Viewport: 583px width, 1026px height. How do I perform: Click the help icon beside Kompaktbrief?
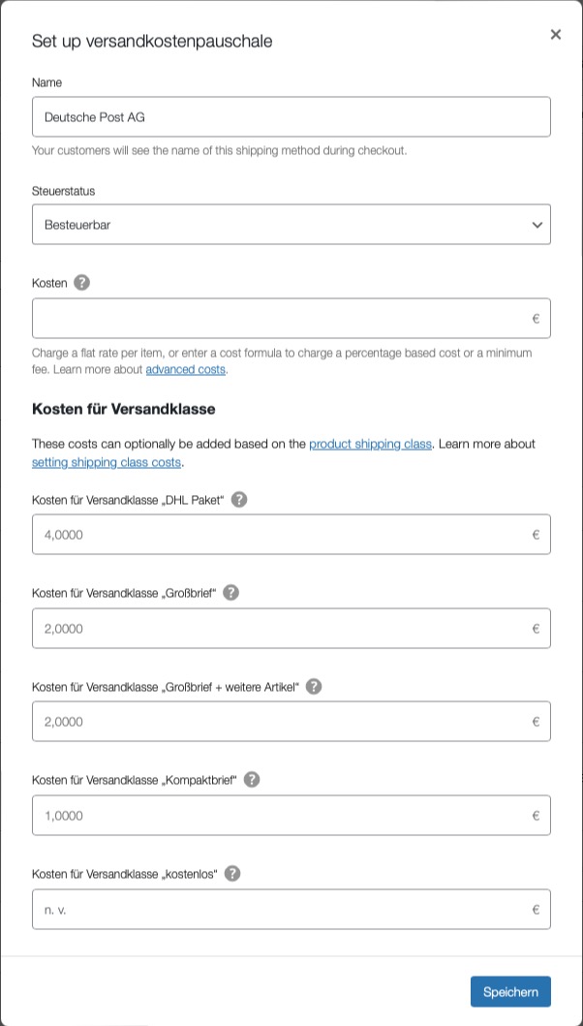pyautogui.click(x=252, y=780)
